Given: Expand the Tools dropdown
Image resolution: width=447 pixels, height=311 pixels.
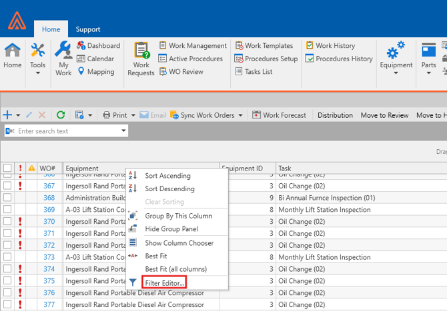Looking at the screenshot, I should 38,73.
